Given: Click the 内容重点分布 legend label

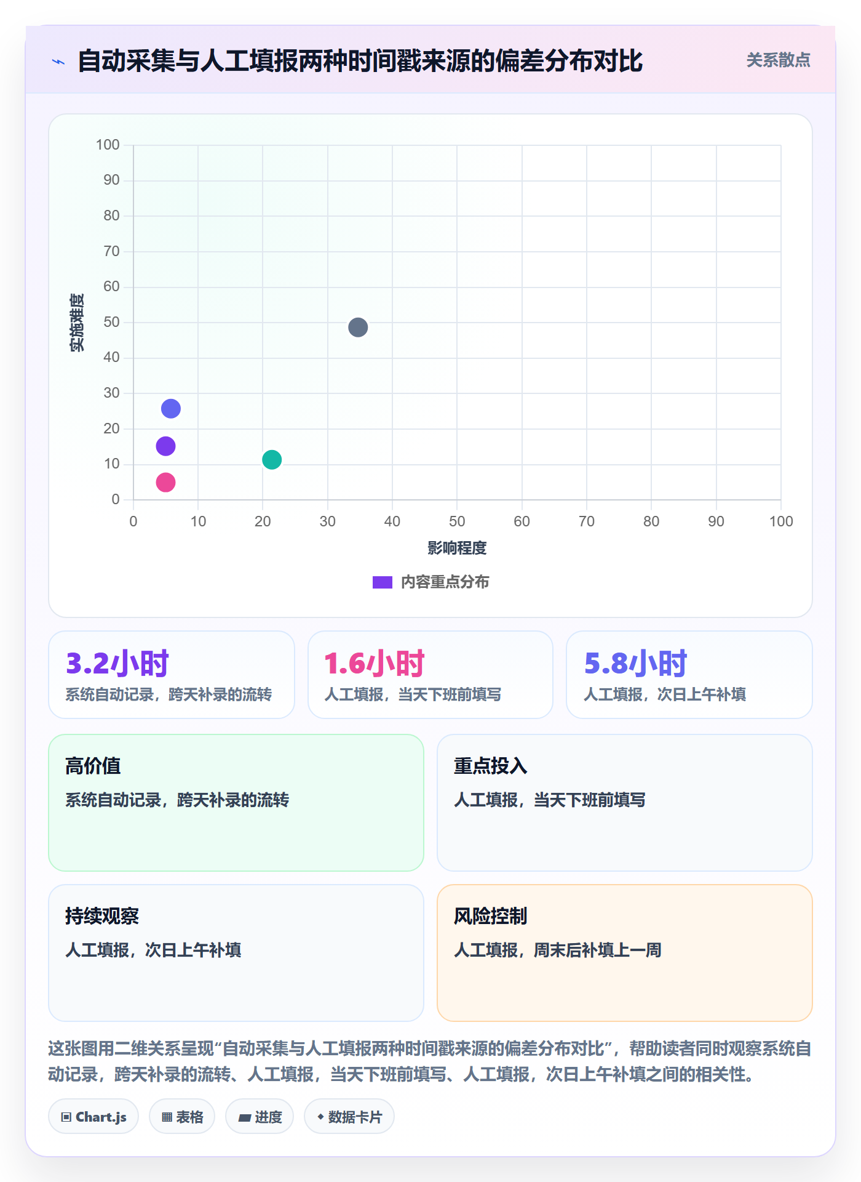Looking at the screenshot, I should click(x=445, y=582).
